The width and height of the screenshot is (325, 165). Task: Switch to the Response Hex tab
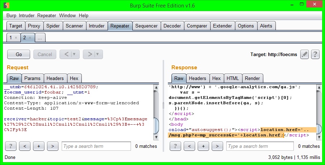[x=216, y=78]
